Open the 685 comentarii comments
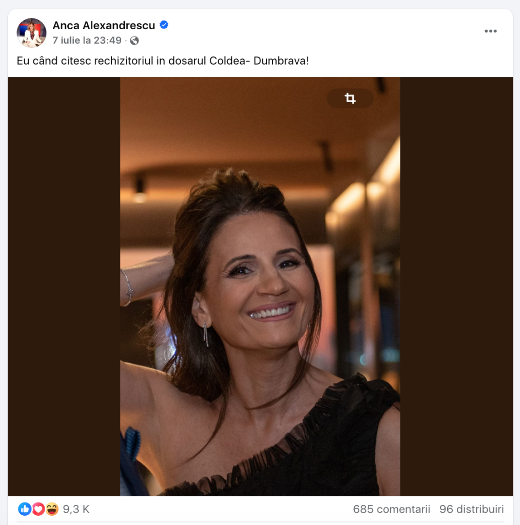520x525 pixels. coord(391,509)
